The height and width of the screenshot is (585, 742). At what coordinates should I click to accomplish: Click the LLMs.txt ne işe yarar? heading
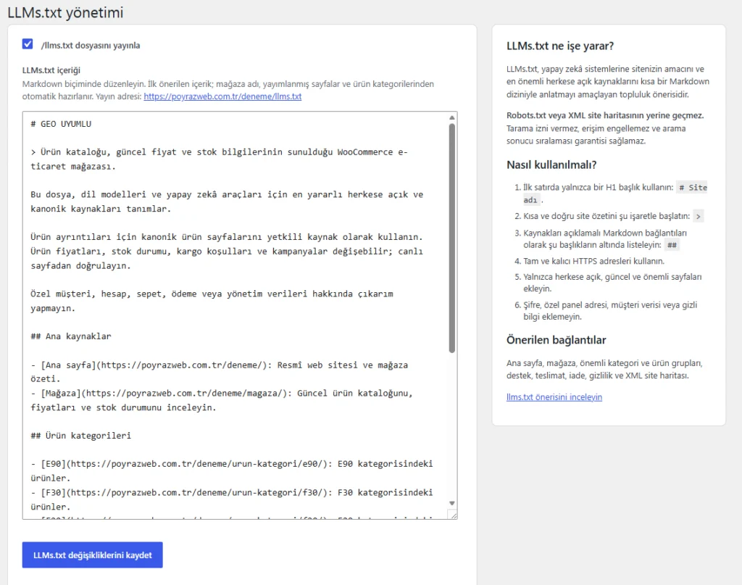[560, 46]
